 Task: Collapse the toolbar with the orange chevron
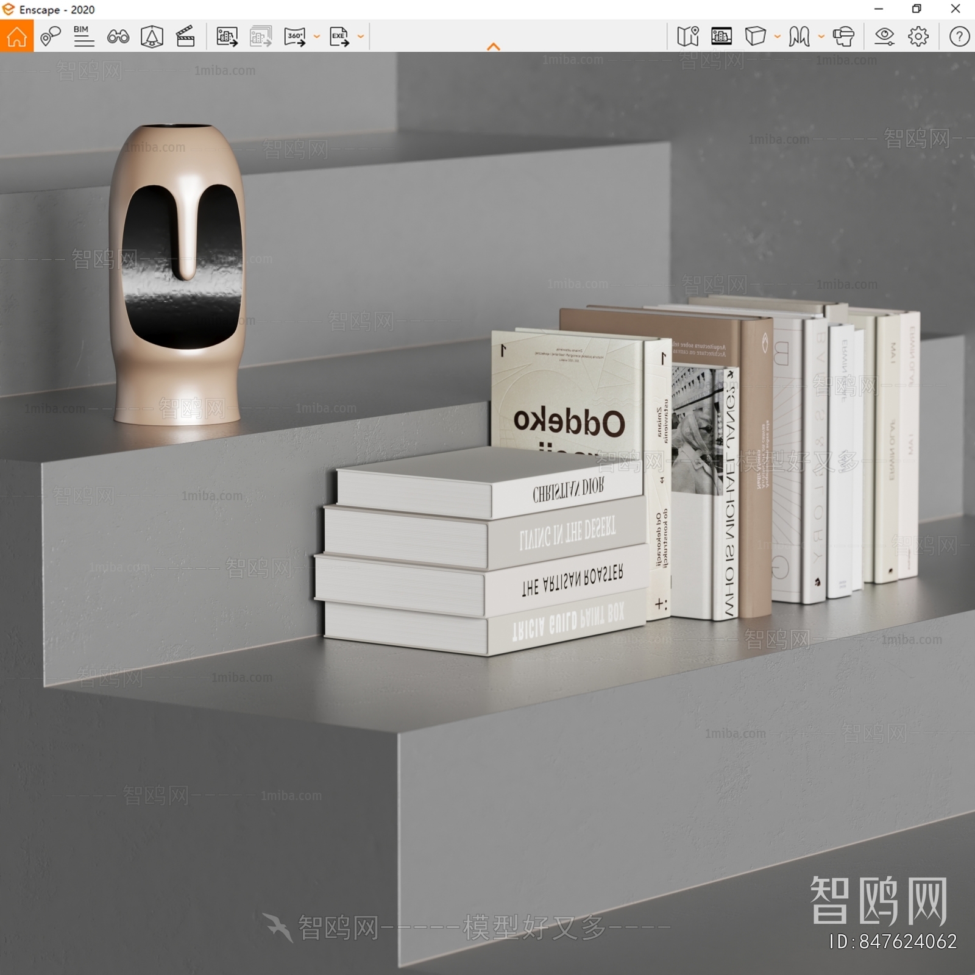[494, 46]
